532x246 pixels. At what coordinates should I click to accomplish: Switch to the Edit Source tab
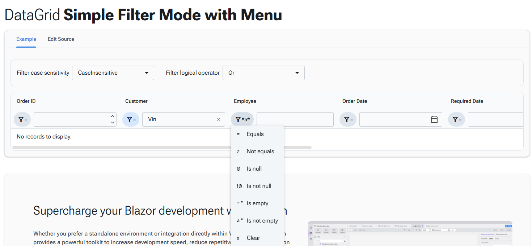[x=61, y=39]
